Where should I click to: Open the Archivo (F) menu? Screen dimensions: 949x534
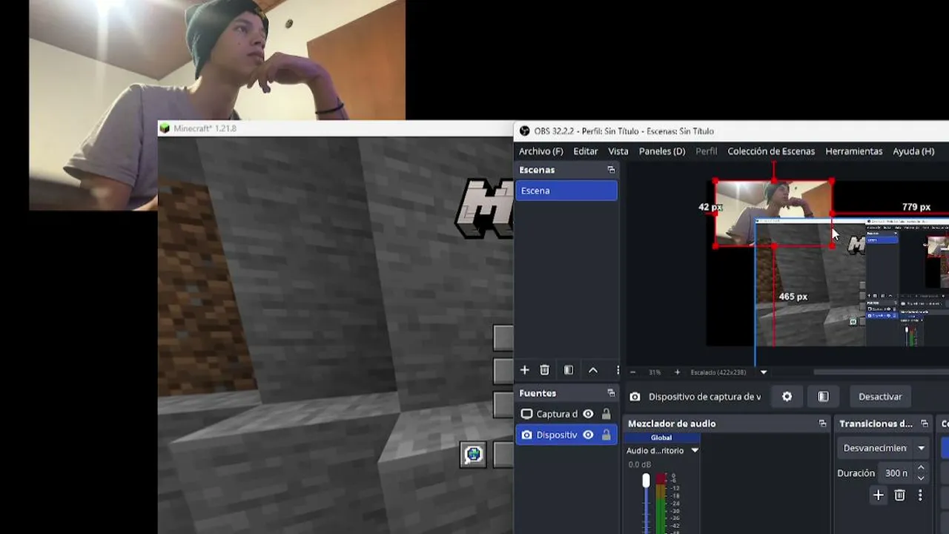click(x=541, y=151)
